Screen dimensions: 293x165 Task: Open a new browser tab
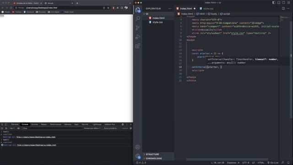click(77, 3)
